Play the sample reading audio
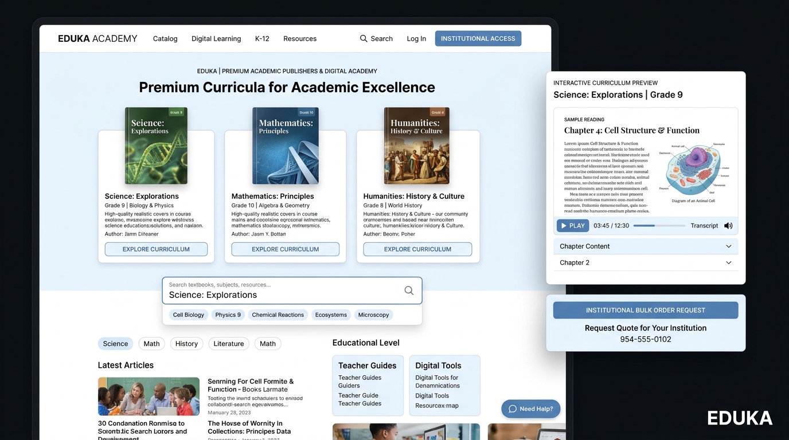This screenshot has height=440, width=789. click(573, 226)
